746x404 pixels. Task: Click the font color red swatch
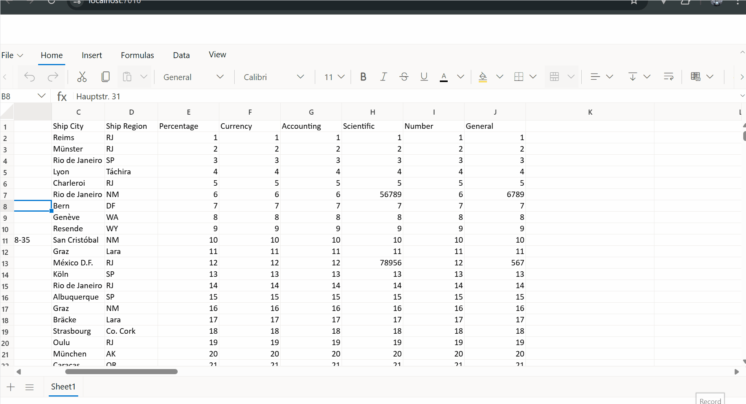[x=443, y=77]
